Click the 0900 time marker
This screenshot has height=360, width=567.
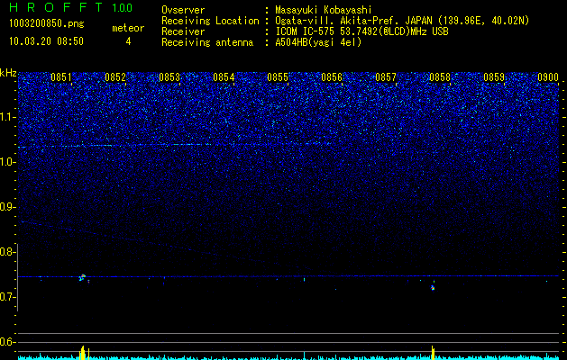click(x=548, y=77)
